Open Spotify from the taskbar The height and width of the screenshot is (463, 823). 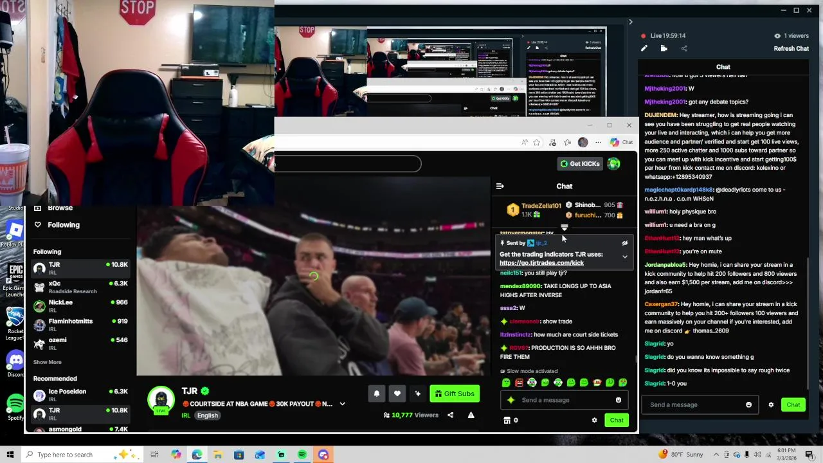click(302, 455)
